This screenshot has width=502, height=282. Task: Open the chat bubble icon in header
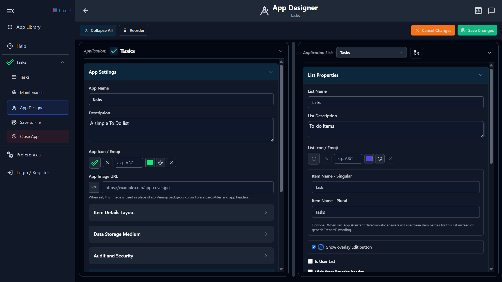pyautogui.click(x=491, y=11)
